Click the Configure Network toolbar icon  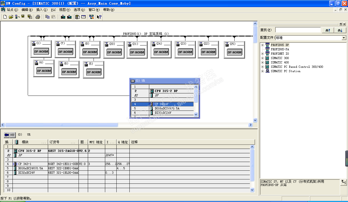pos(91,17)
